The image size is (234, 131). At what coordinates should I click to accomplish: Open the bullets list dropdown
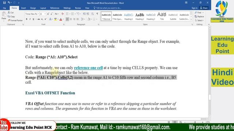point(70,14)
